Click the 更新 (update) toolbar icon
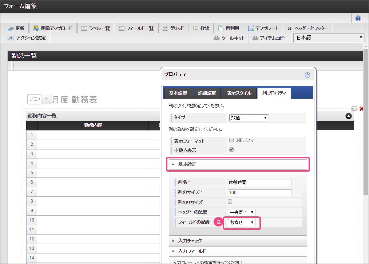The width and height of the screenshot is (369, 264). click(x=16, y=28)
